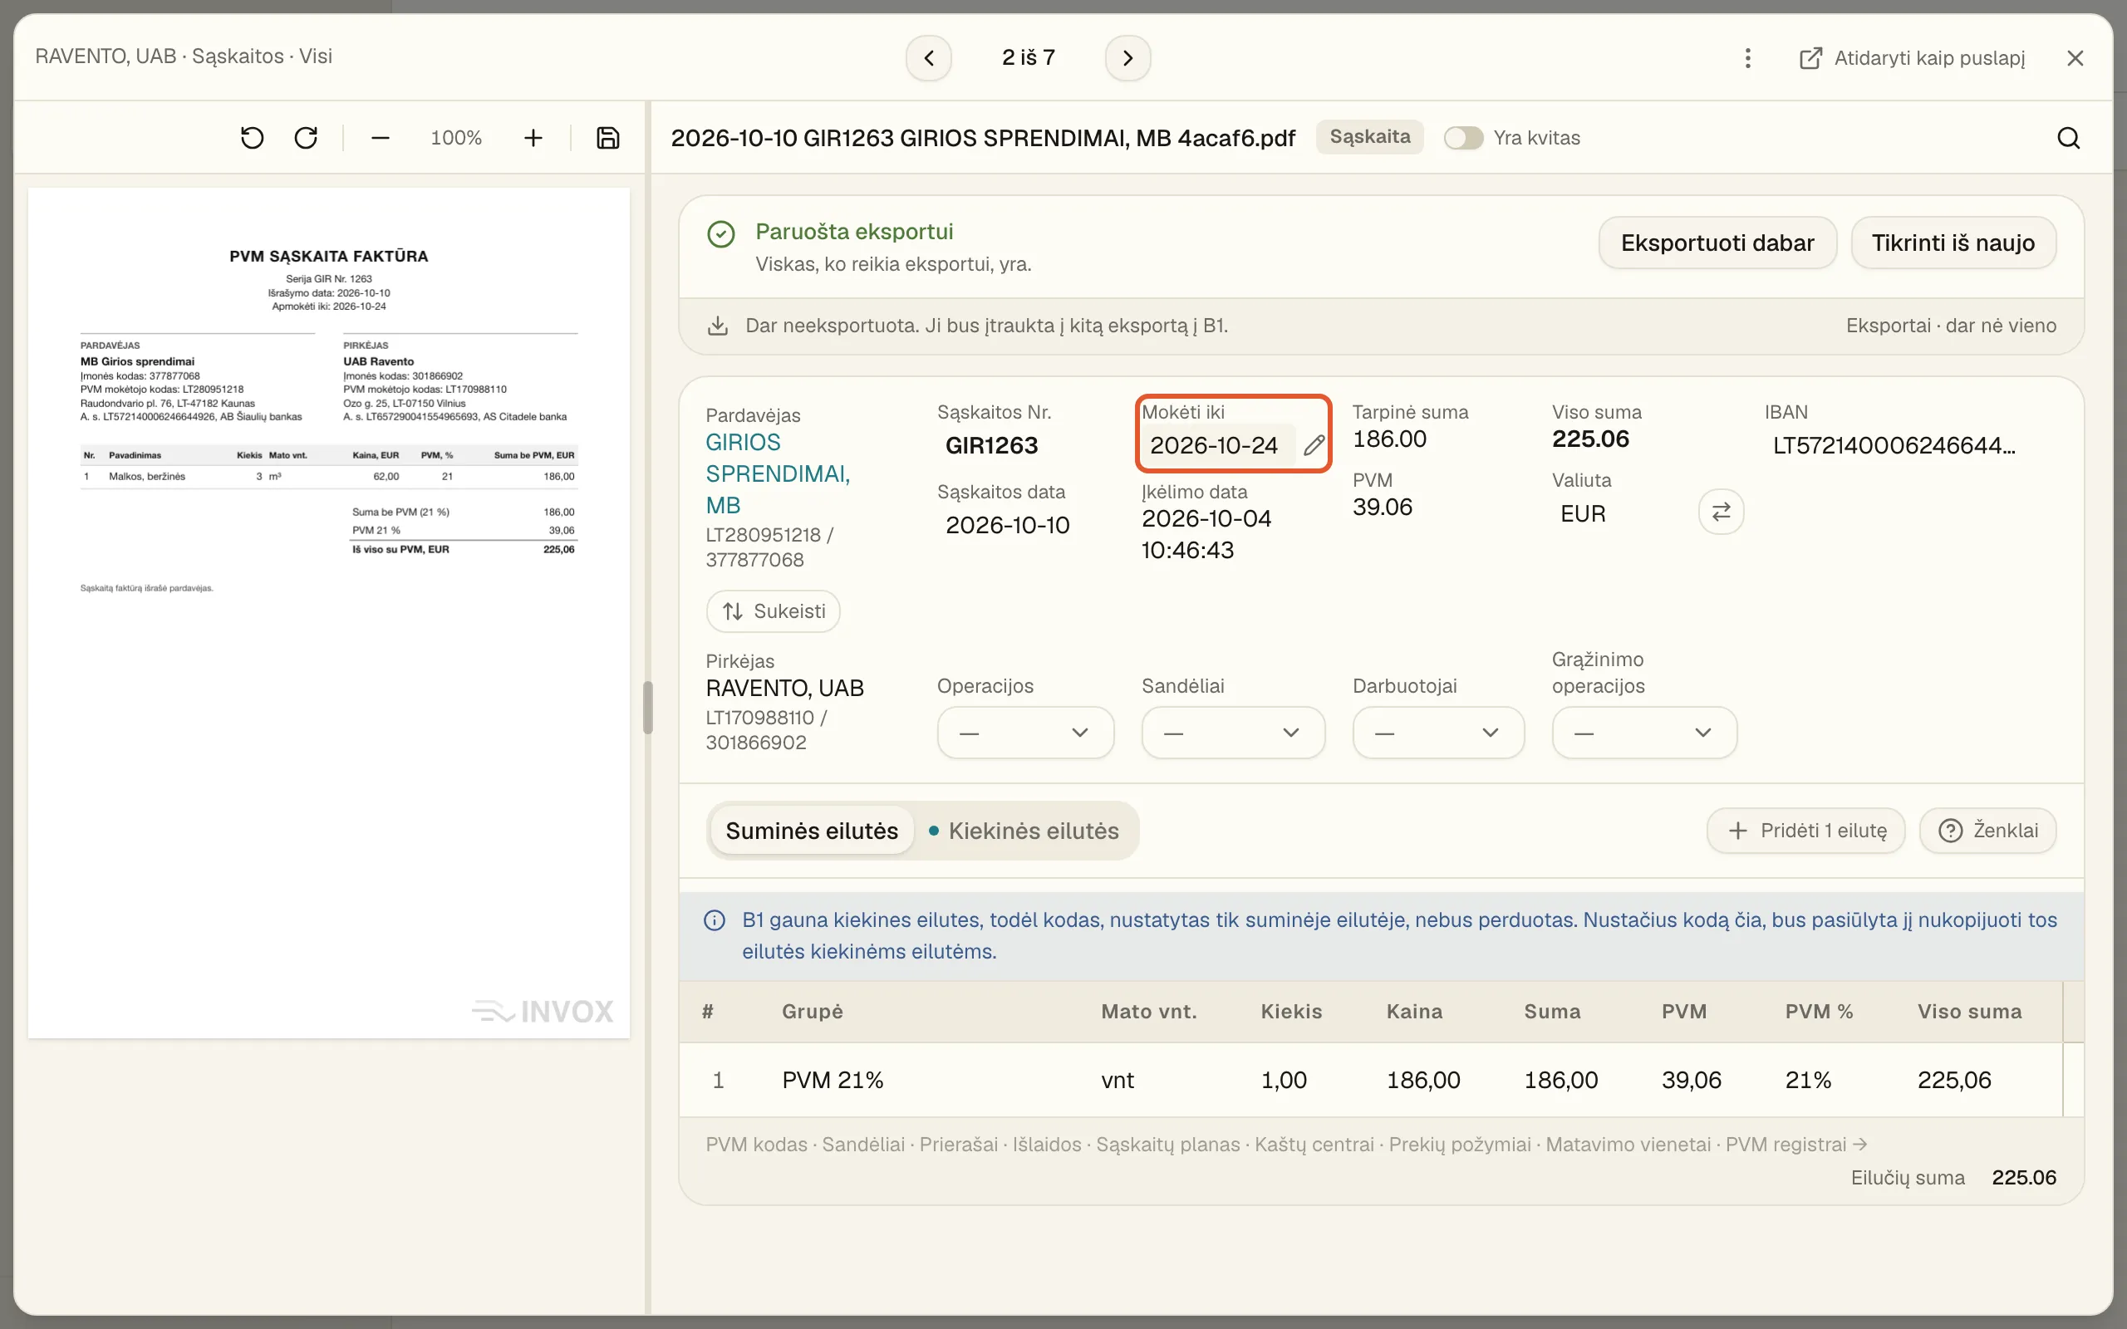Open the Darbuotojai dropdown
This screenshot has width=2127, height=1329.
pyautogui.click(x=1438, y=733)
